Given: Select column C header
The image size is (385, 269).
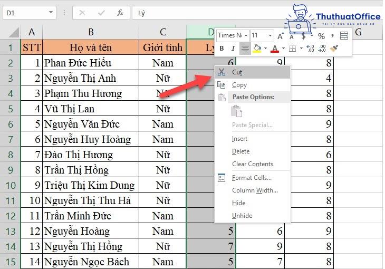Looking at the screenshot, I should pyautogui.click(x=163, y=32).
